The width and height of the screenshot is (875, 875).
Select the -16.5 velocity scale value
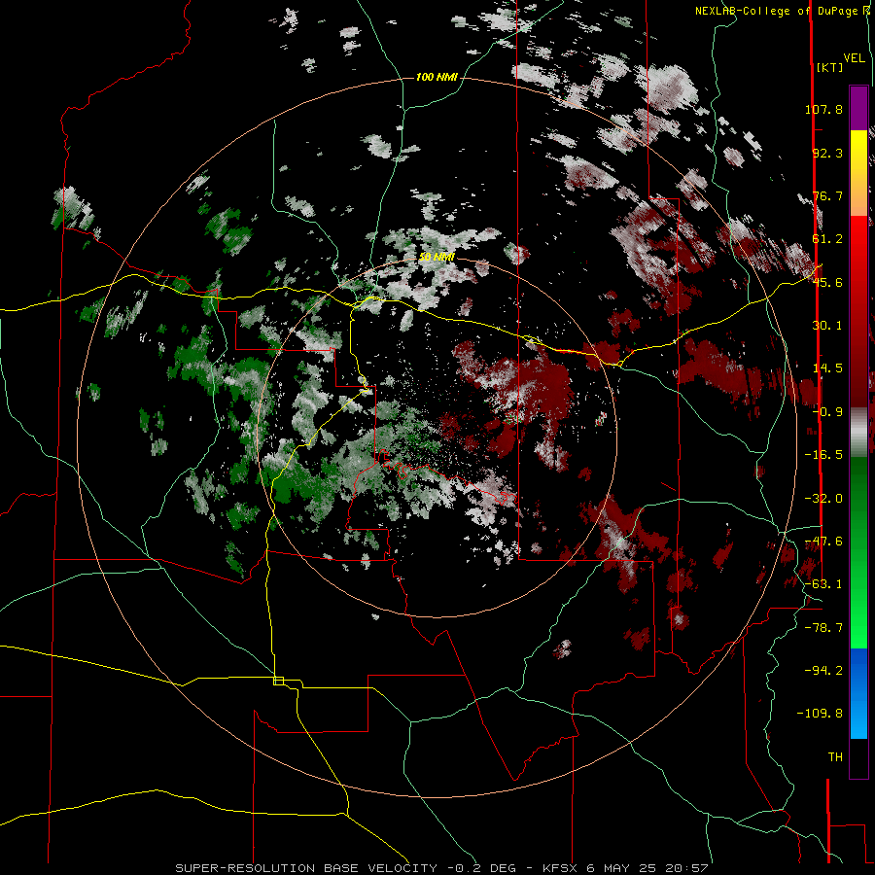click(823, 455)
